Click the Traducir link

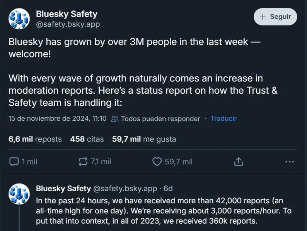[x=223, y=118]
